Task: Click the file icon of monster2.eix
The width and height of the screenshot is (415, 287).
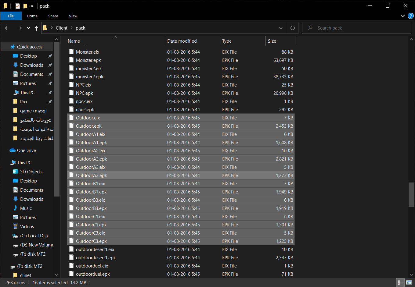Action: pos(71,68)
